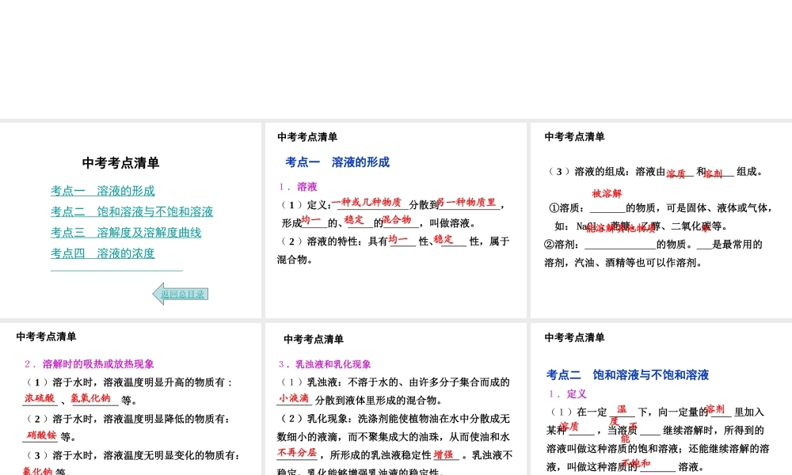The width and height of the screenshot is (792, 475).
Task: Click red answer 被溶解
Action: [x=607, y=193]
